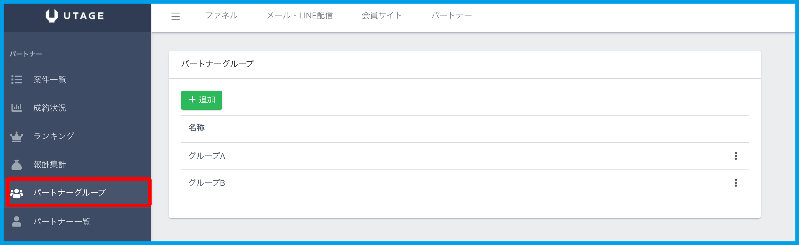
Task: Open the ファネル top menu
Action: pos(221,15)
